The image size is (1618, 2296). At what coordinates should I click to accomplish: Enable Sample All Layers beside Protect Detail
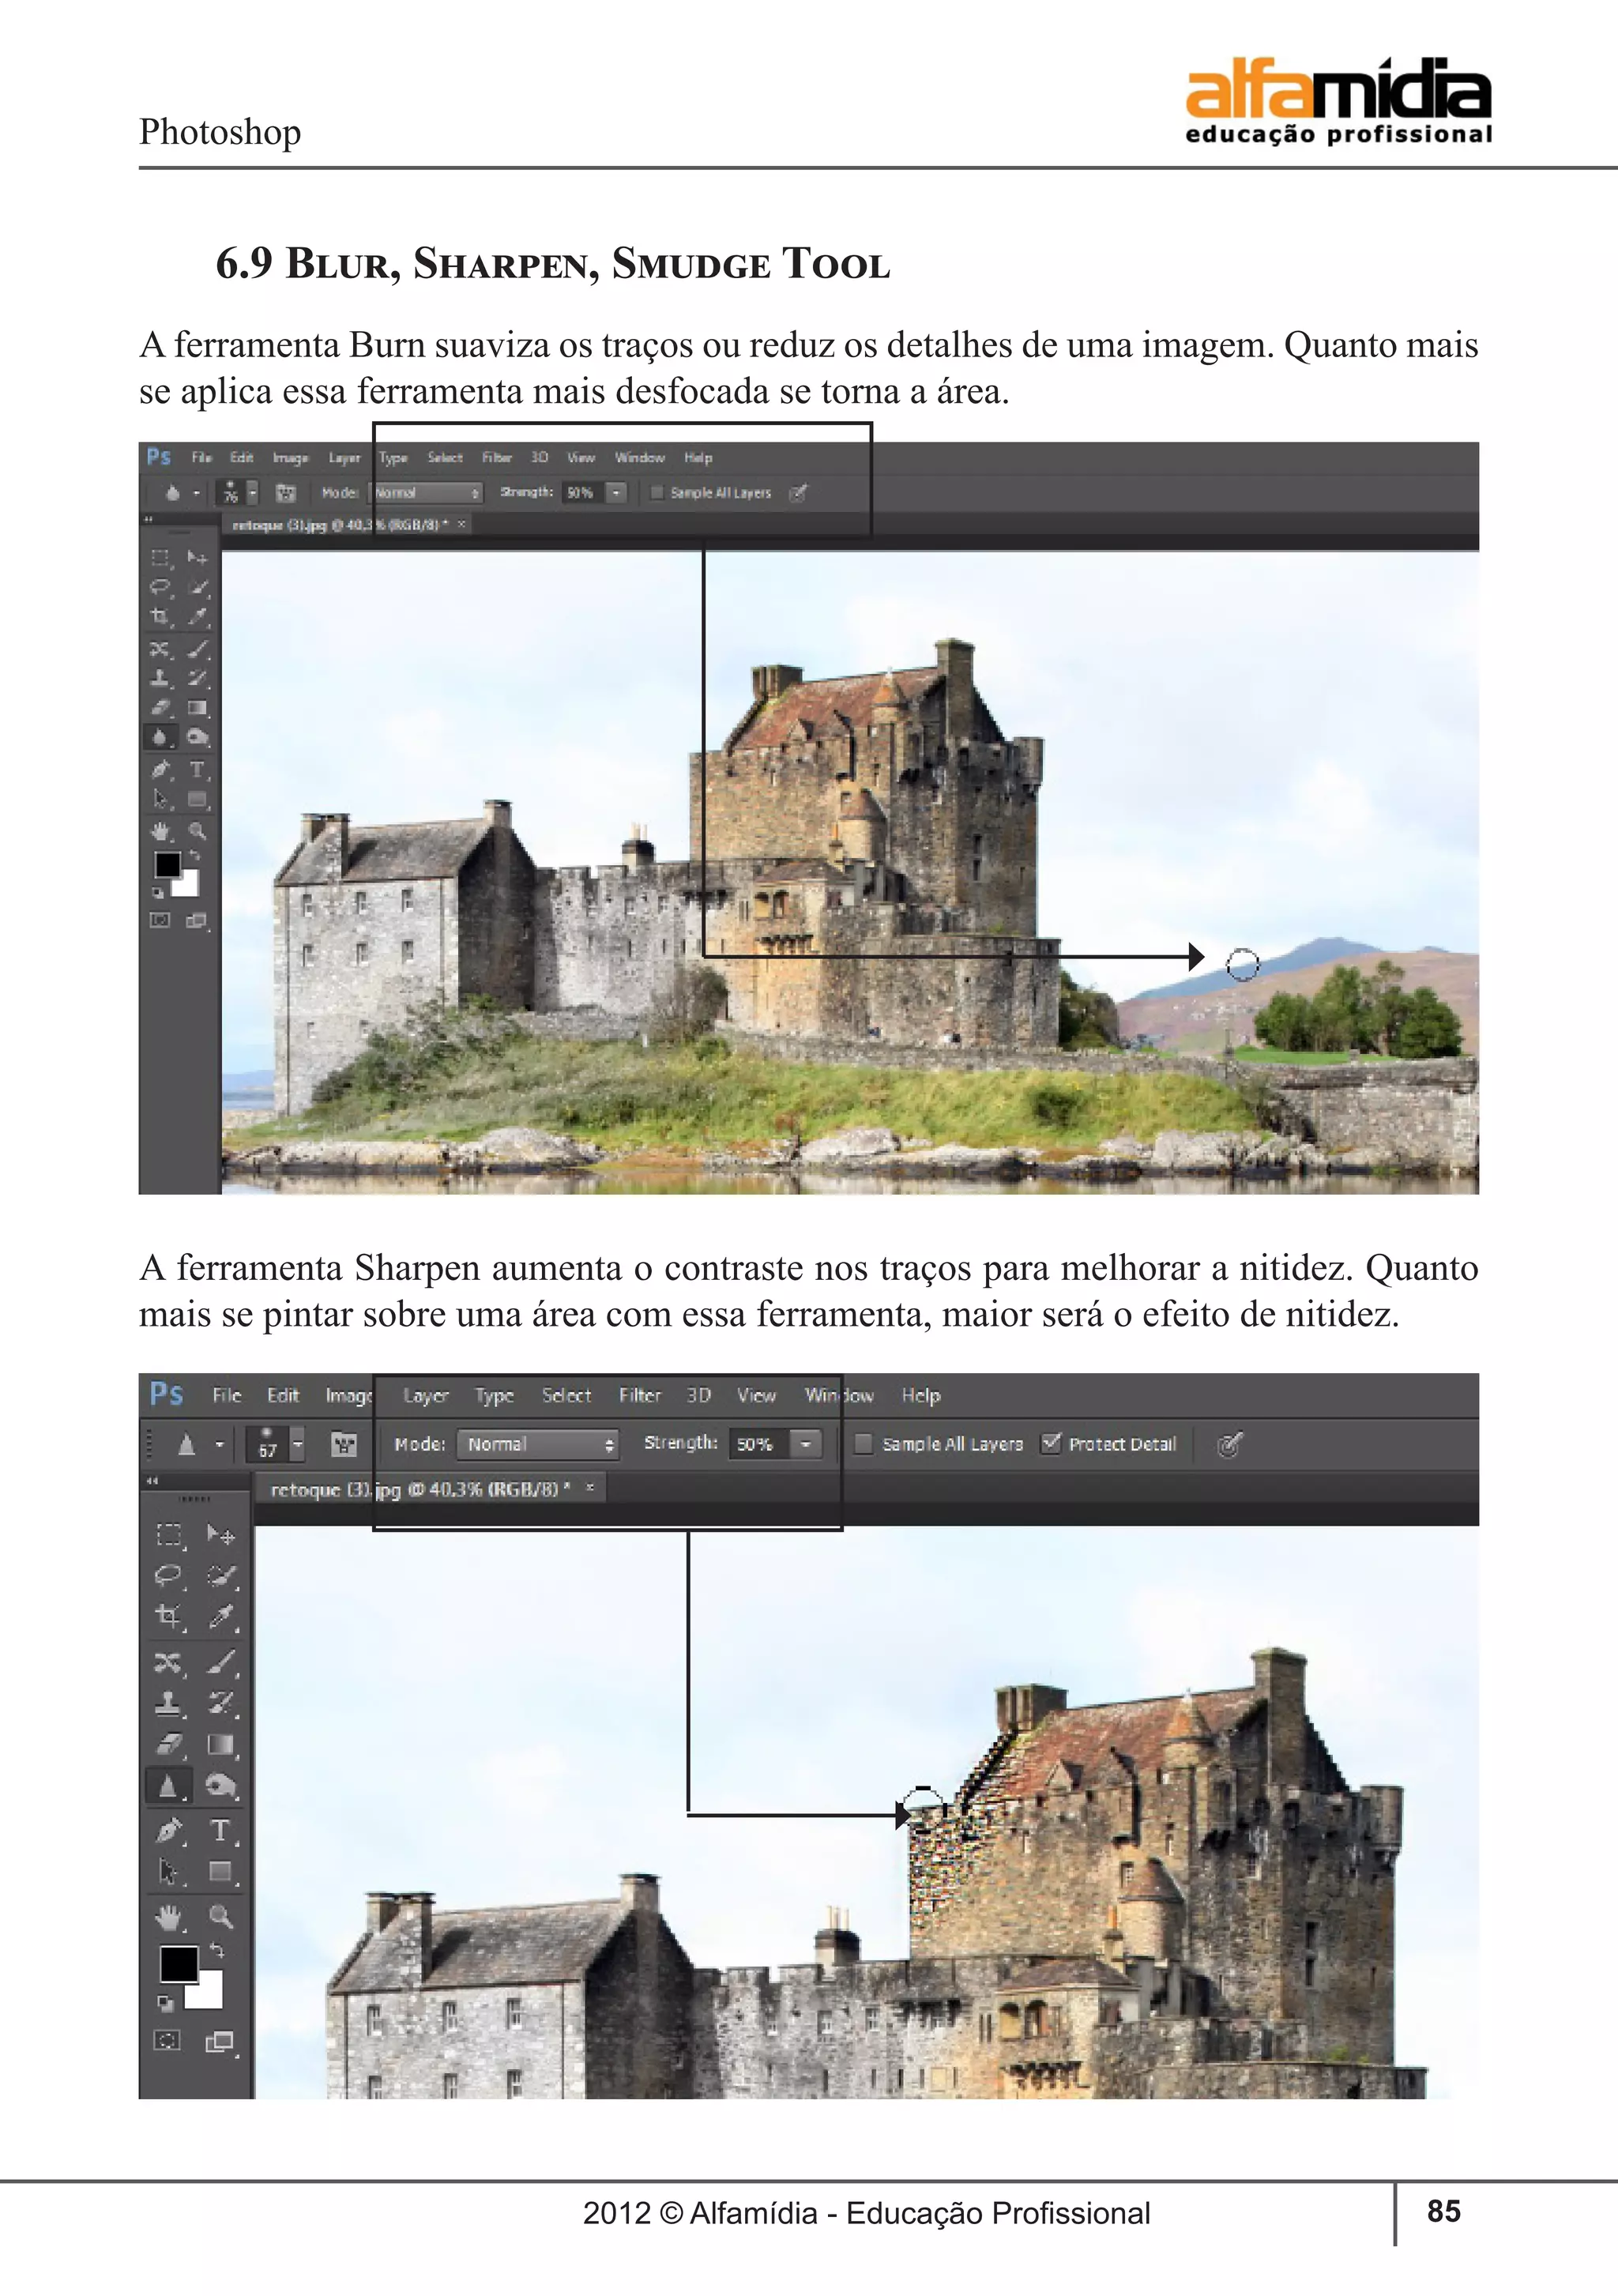[x=864, y=1443]
